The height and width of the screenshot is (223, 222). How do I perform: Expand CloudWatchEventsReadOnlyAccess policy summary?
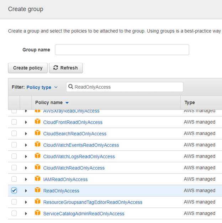pyautogui.click(x=26, y=145)
